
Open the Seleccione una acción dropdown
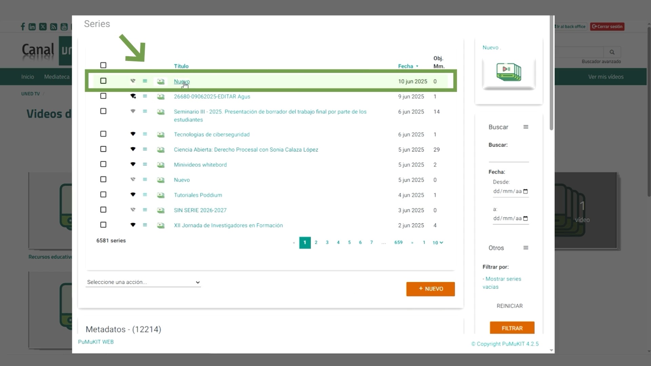(143, 282)
